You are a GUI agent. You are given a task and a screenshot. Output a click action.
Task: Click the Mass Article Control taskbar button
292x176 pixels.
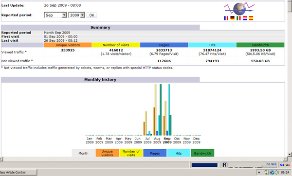(x=18, y=172)
